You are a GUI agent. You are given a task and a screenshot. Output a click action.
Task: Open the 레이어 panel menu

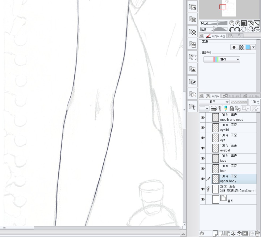coord(201,96)
